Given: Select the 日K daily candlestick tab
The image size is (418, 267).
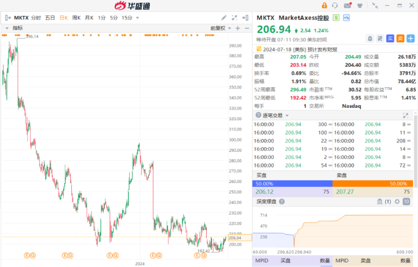Looking at the screenshot, I should click(64, 18).
